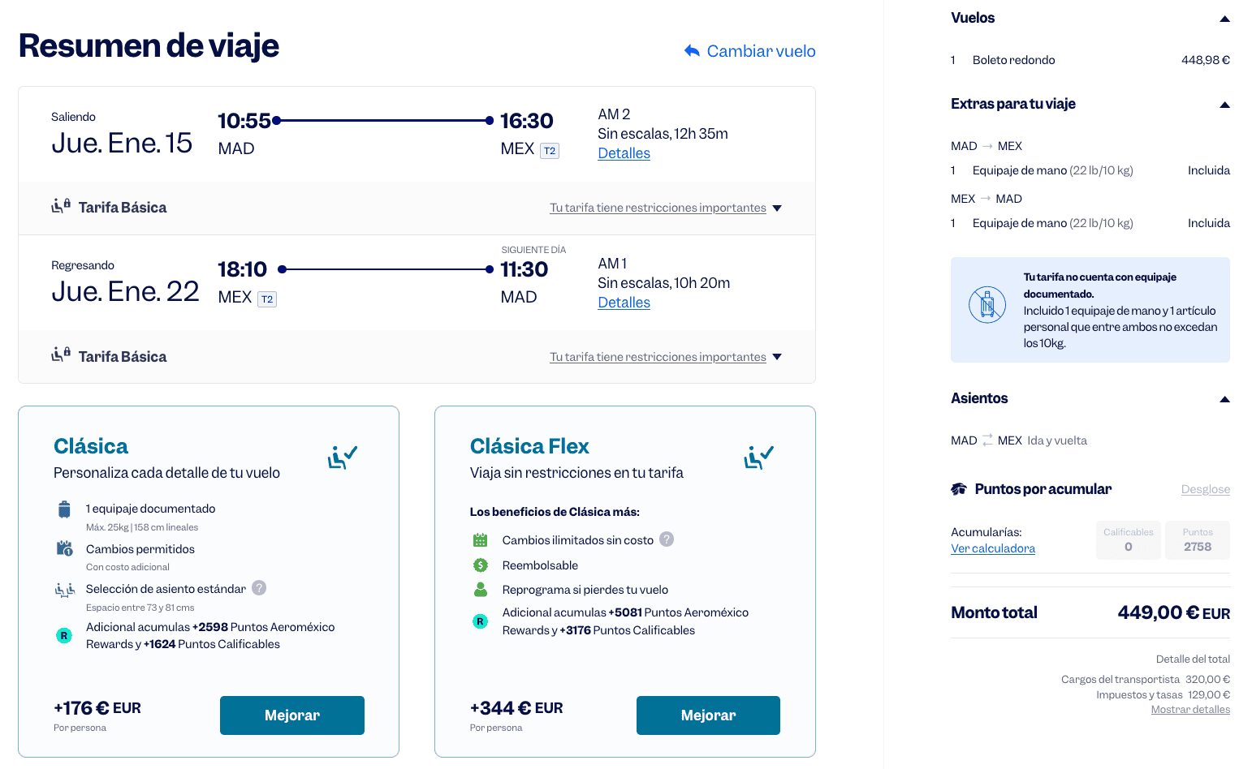
Task: Click the Tarifa Básica seat icon for outbound flight
Action: click(x=61, y=206)
